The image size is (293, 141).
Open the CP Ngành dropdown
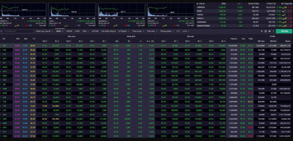129,31
